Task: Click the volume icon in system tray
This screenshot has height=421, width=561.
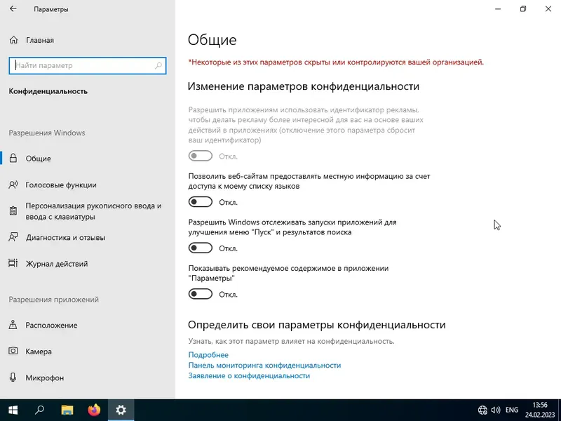Action: [495, 410]
